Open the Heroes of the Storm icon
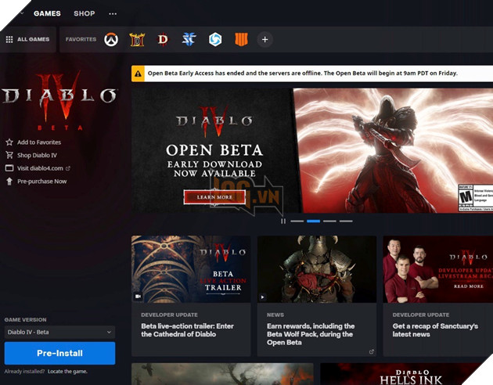493x385 pixels. 215,39
